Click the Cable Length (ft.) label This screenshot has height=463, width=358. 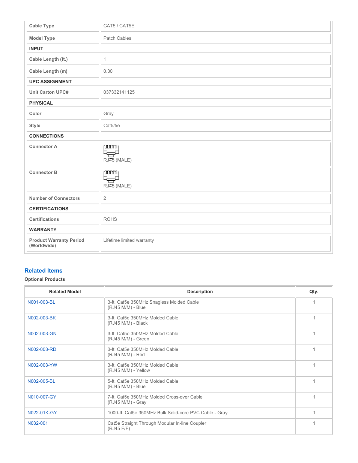click(x=48, y=59)
